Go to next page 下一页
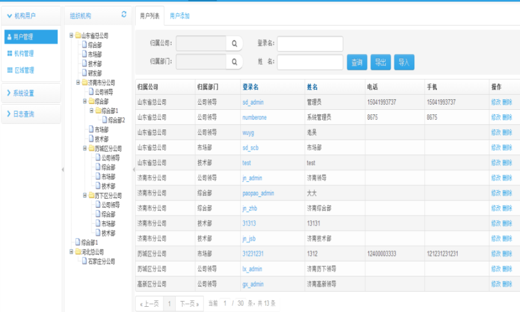 point(189,303)
